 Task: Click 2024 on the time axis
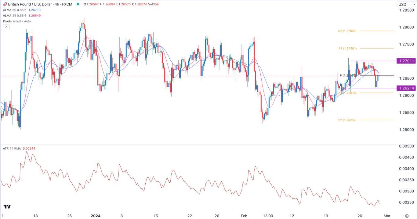click(96, 216)
